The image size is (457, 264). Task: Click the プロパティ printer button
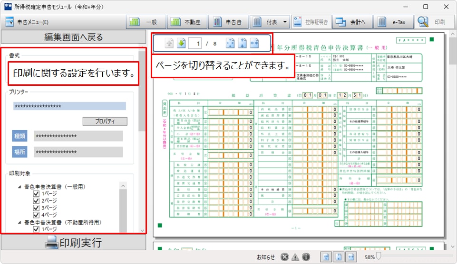[105, 121]
